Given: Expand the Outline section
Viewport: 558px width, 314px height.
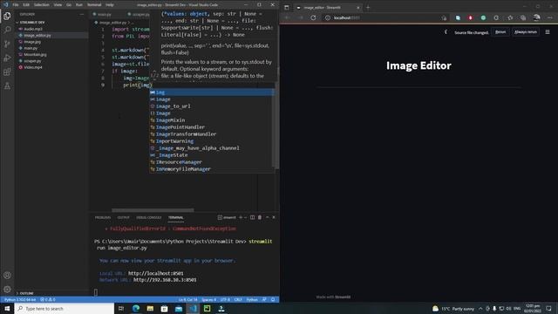Looking at the screenshot, I should [25, 293].
